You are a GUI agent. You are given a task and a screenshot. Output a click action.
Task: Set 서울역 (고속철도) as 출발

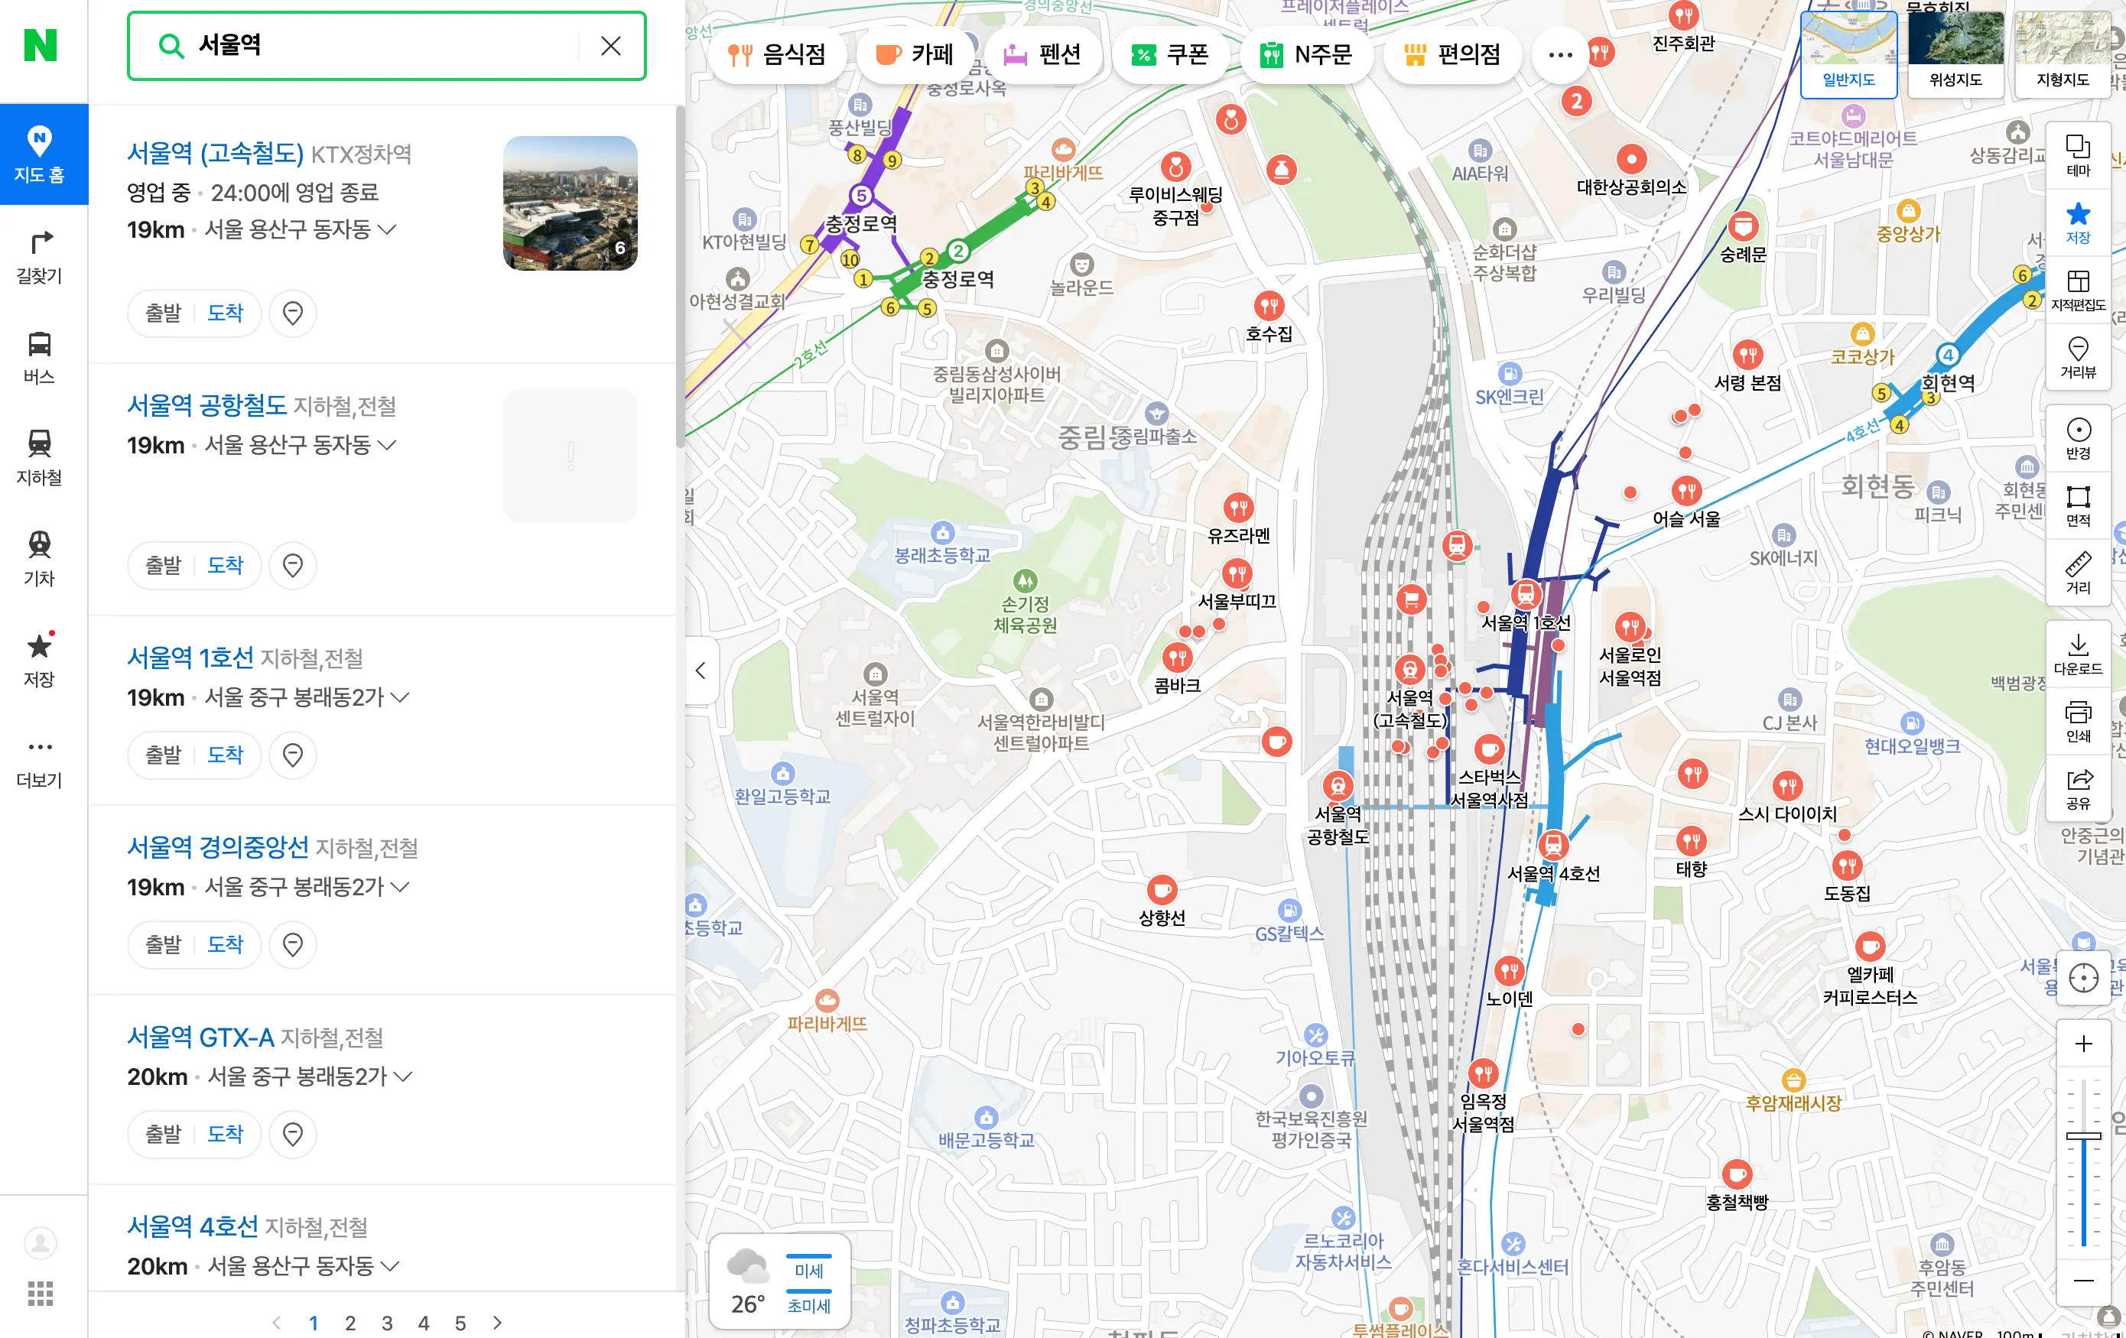(x=162, y=313)
